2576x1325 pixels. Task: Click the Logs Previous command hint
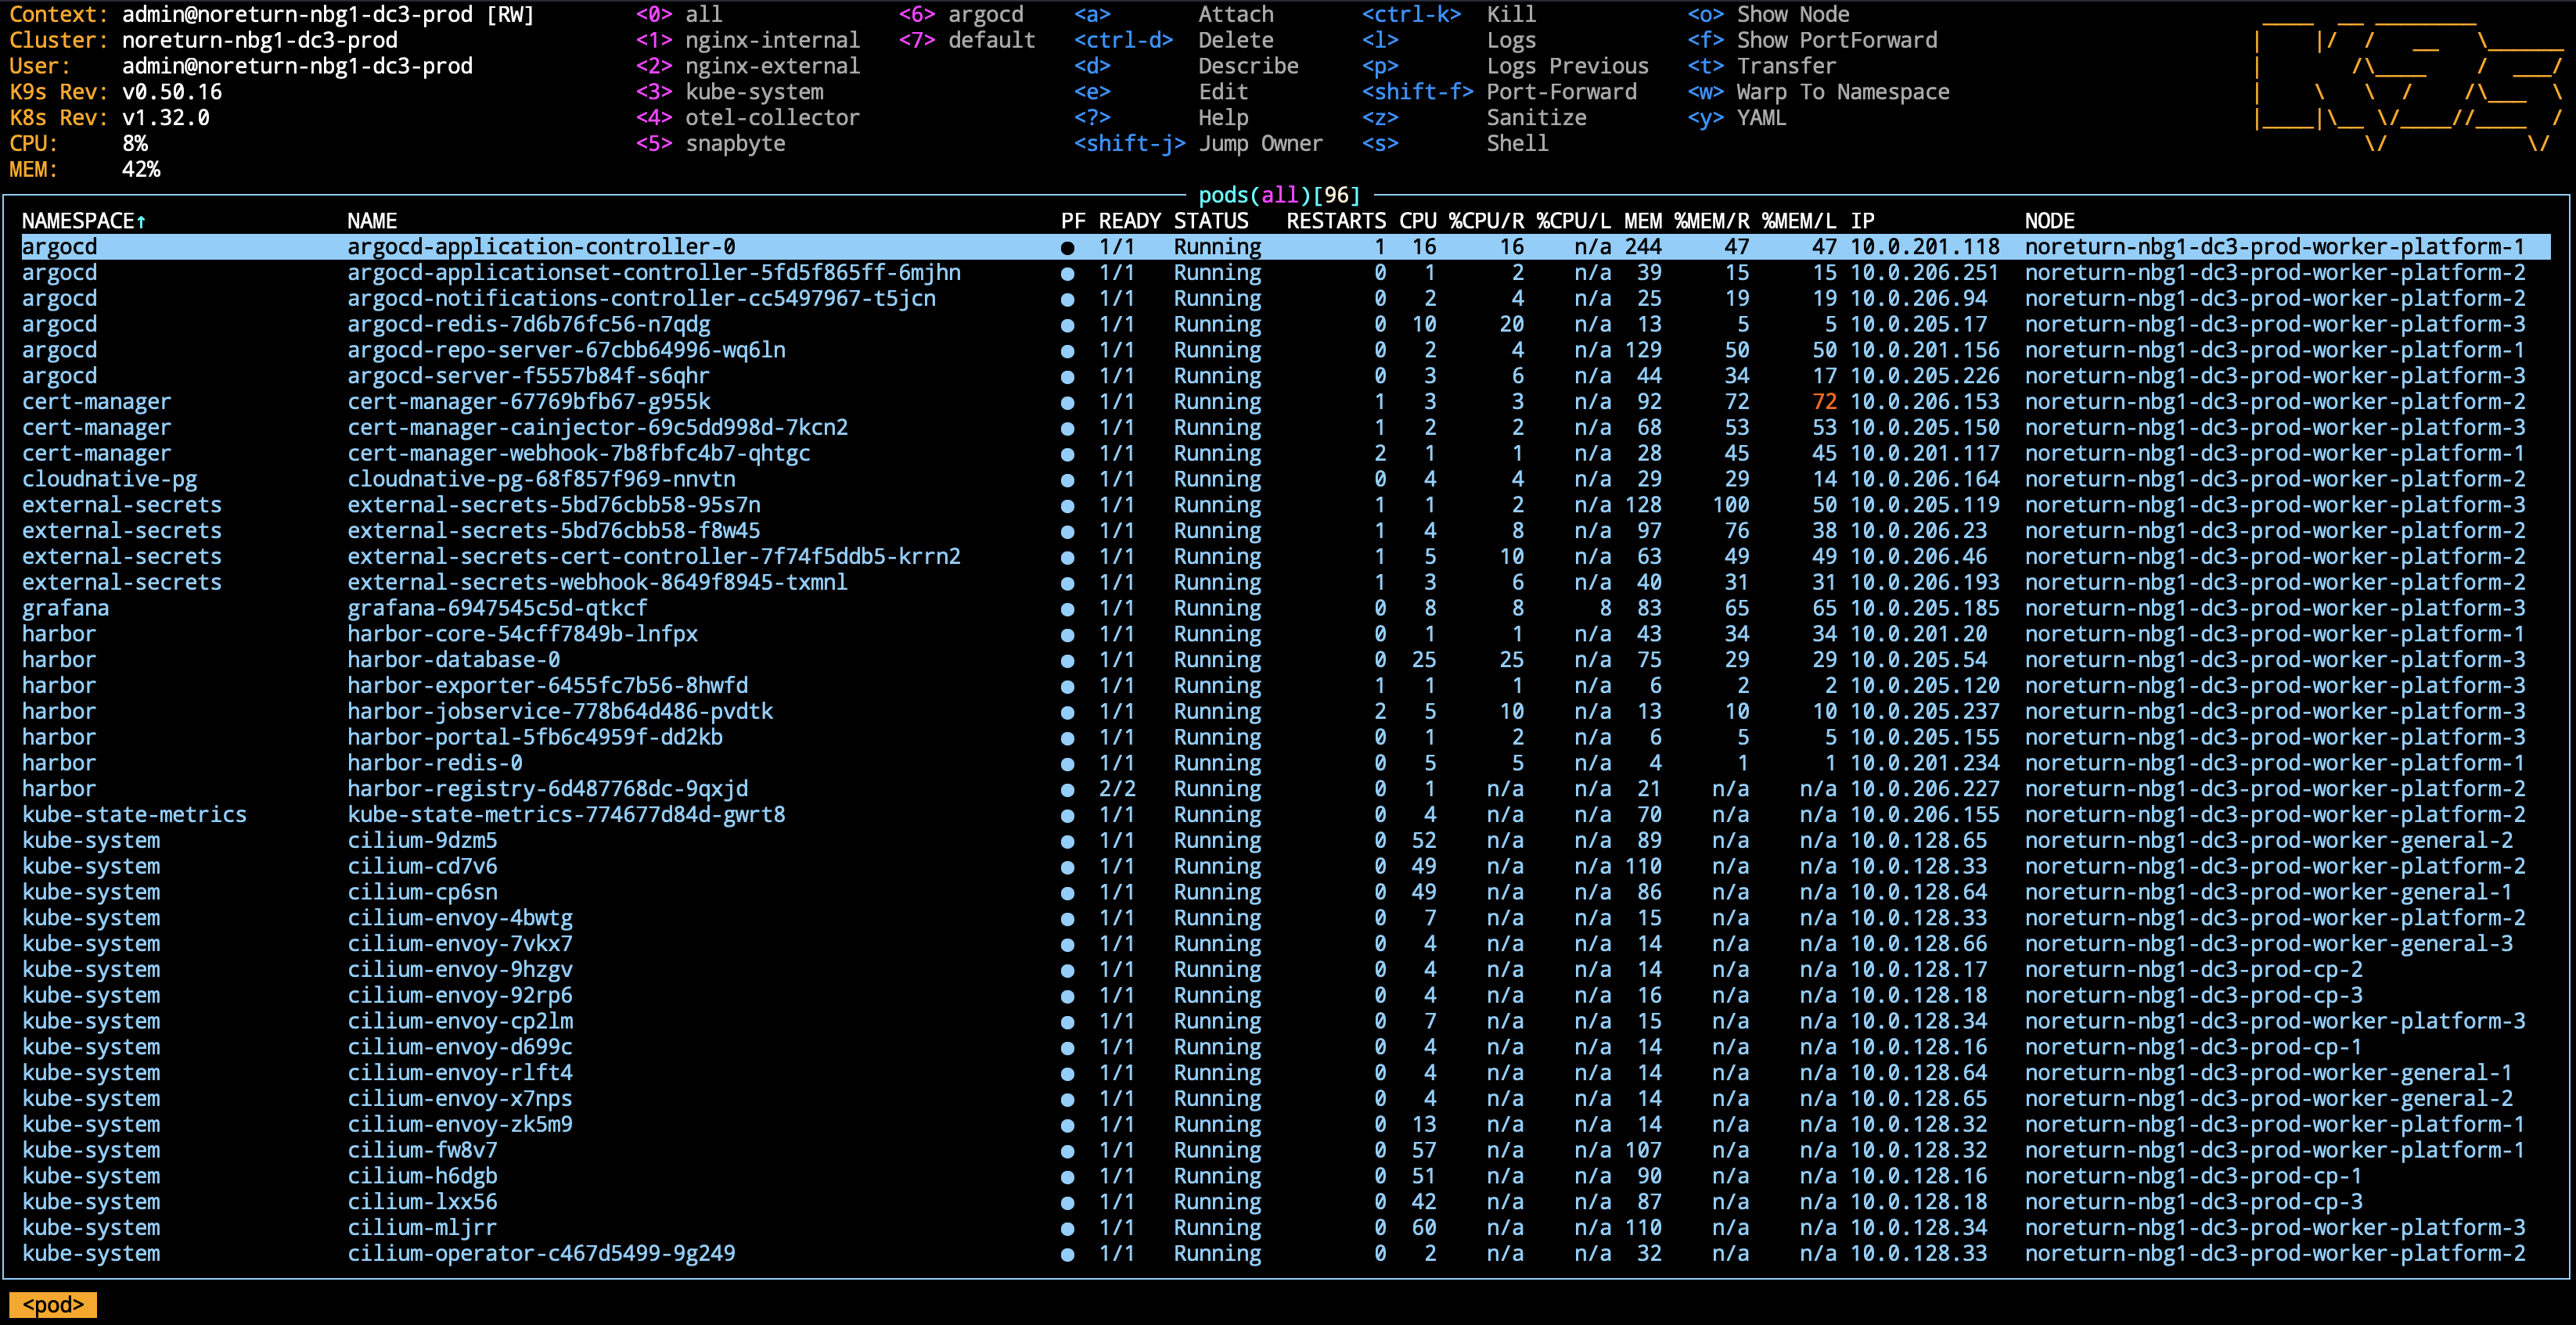point(1566,66)
